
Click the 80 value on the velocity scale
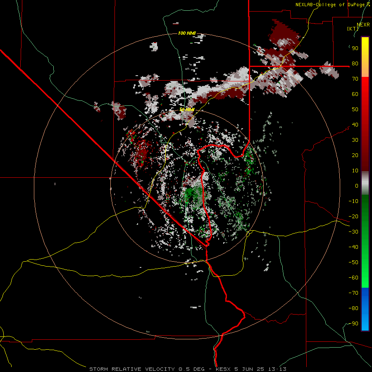[x=355, y=64]
